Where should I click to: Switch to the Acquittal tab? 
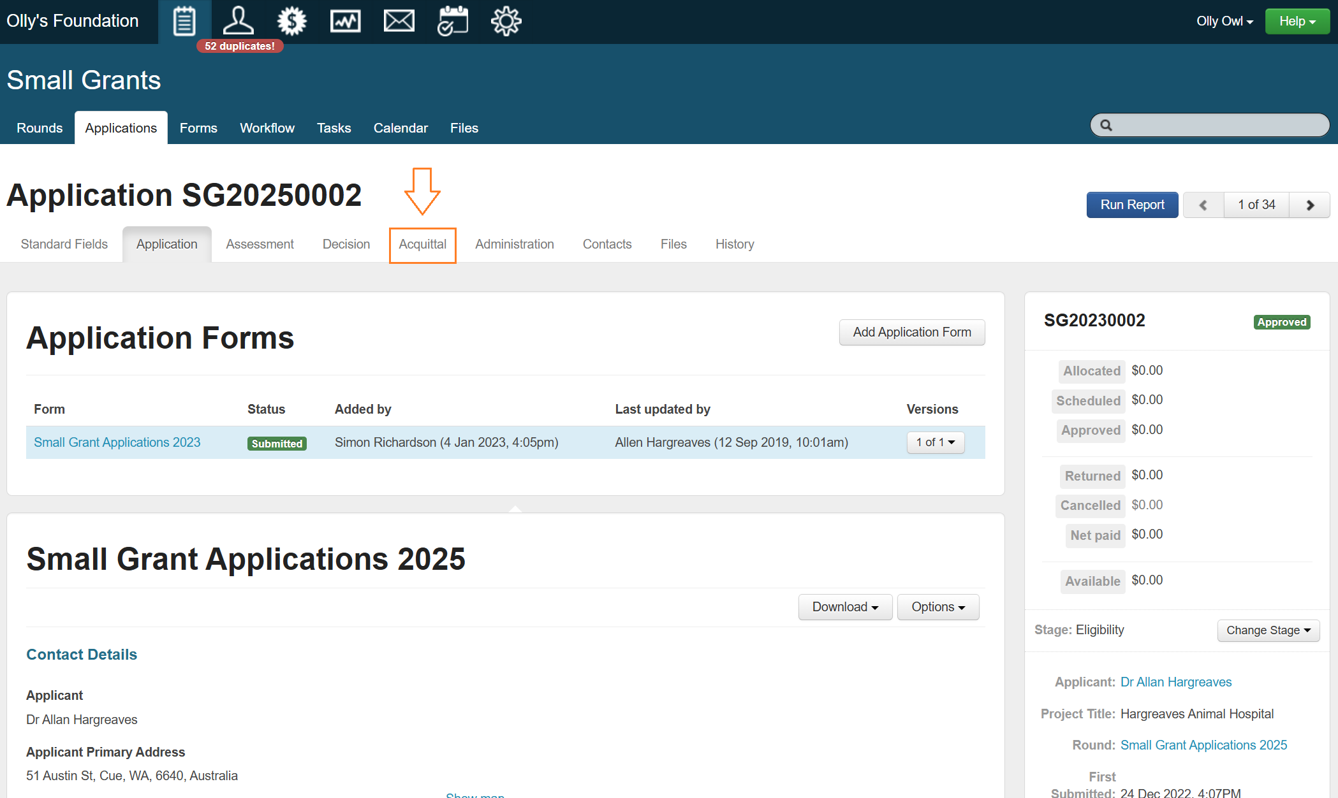(422, 244)
